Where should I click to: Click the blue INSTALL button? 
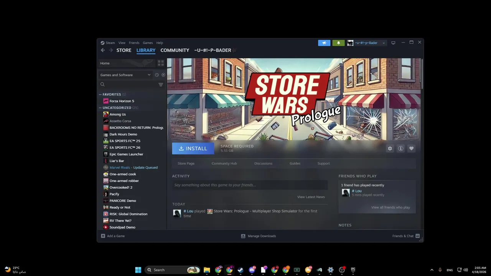[x=193, y=148]
